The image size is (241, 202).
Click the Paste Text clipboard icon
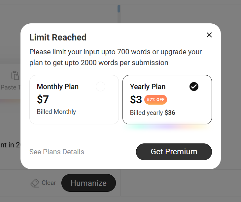pos(15,75)
